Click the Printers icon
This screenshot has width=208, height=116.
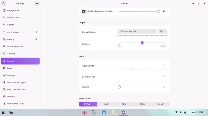4,97
